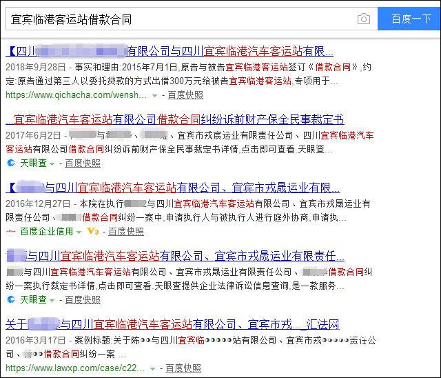Click snippet text 出借300万元给被告
441x378 pixels.
coord(190,81)
